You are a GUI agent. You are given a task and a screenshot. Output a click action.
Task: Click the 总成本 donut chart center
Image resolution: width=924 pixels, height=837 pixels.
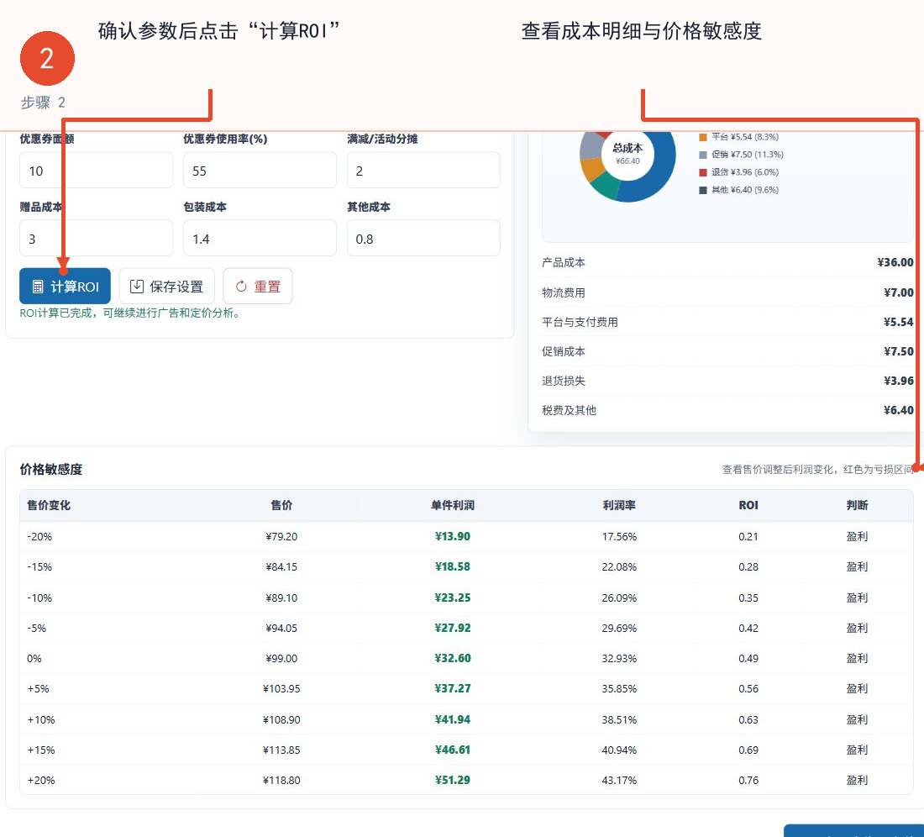[627, 153]
